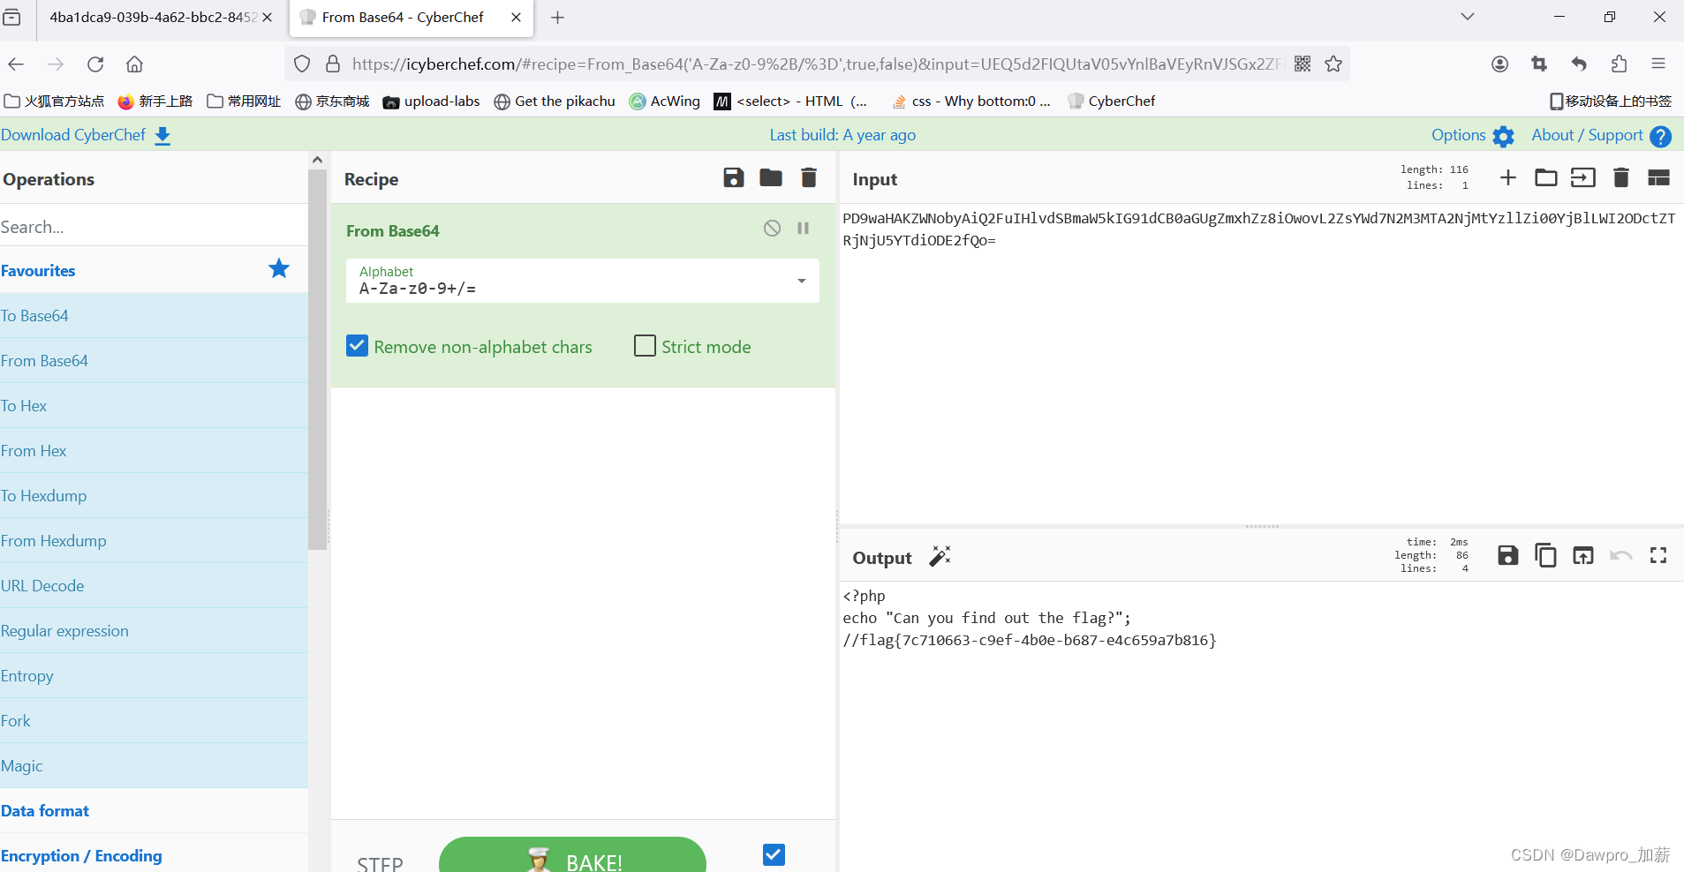Select the Magic operation

[x=154, y=766]
